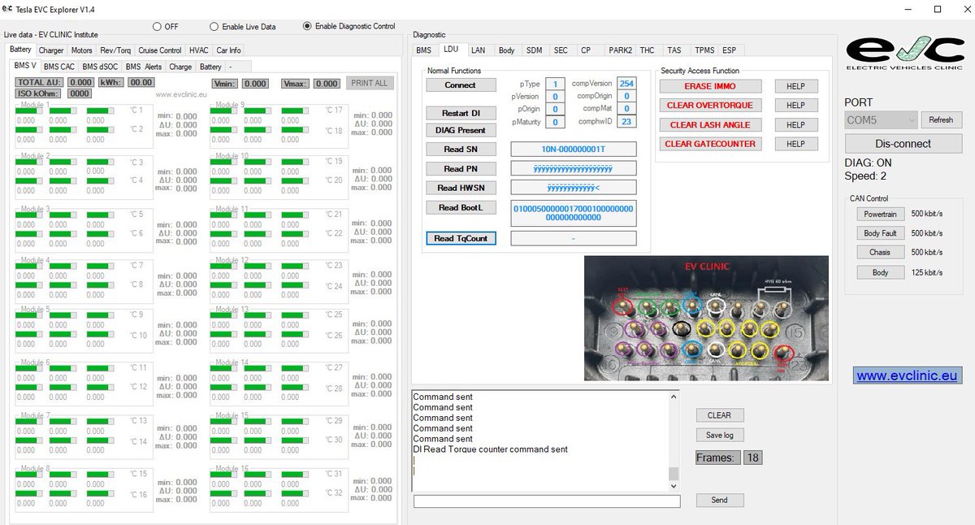The width and height of the screenshot is (975, 525).
Task: Switch to the Motors tab
Action: pyautogui.click(x=82, y=50)
